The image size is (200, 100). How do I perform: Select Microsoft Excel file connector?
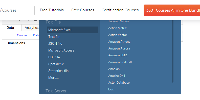point(72,30)
